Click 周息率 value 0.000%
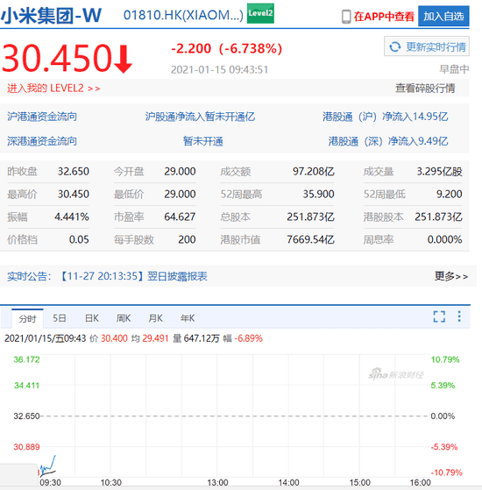The image size is (482, 490). (x=444, y=239)
